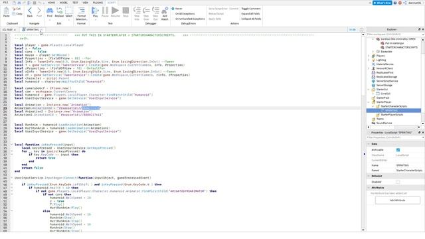
Task: Switch to the VIEW ribbon tab
Action: point(86,3)
